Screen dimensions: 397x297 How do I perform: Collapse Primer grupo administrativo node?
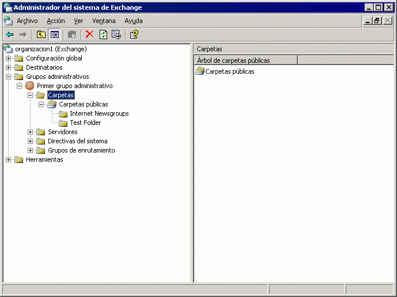click(x=19, y=86)
